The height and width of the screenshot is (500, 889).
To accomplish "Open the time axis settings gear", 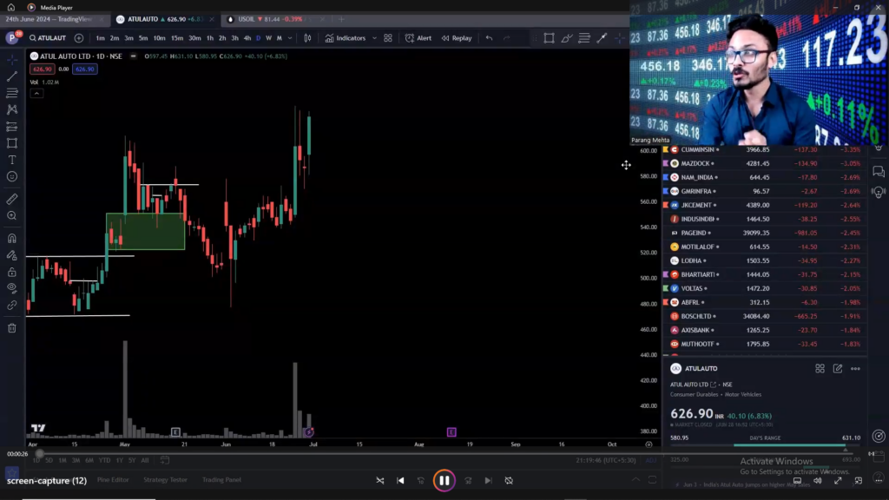I will (x=649, y=444).
